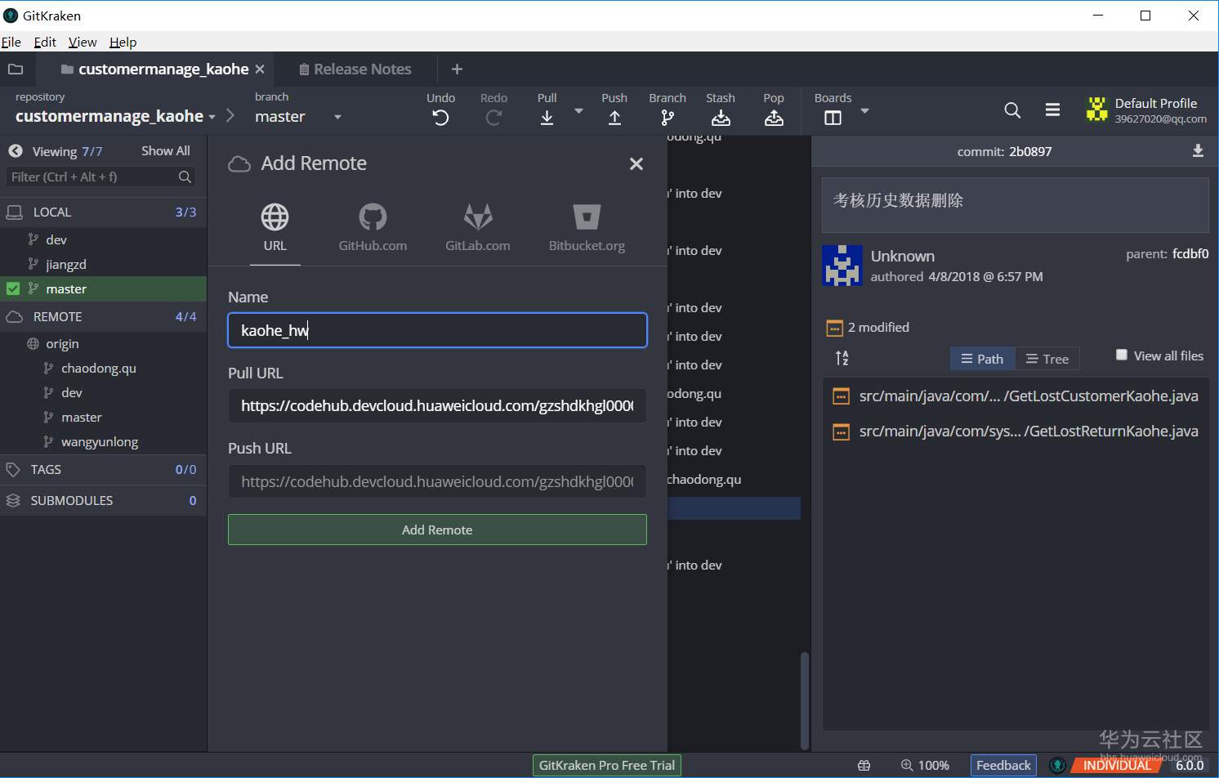Click the commit graph vertical scrollbar
Screen dimensions: 1219x778
pyautogui.click(x=805, y=700)
